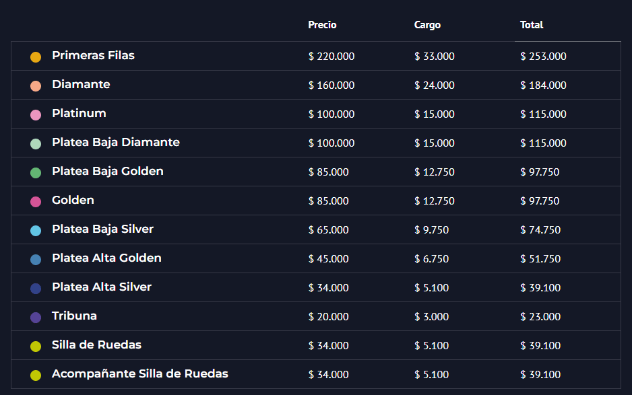Click Acompañante Silla de Ruedas label
Viewport: 632px width, 395px height.
pos(140,374)
